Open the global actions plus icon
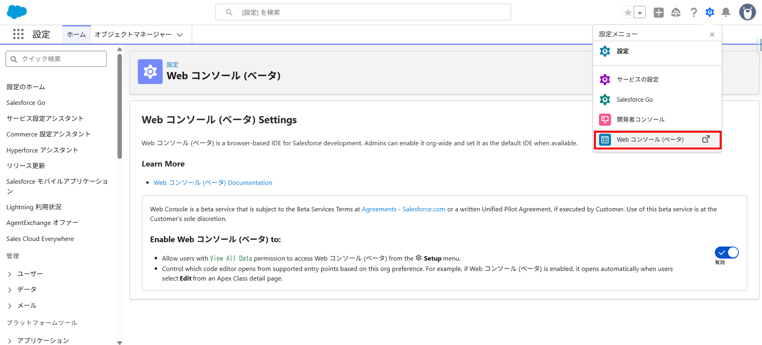 point(658,13)
